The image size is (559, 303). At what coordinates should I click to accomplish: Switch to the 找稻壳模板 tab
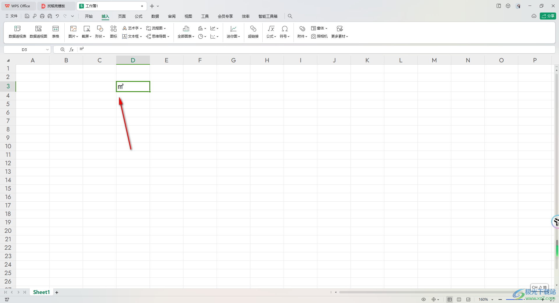(56, 6)
